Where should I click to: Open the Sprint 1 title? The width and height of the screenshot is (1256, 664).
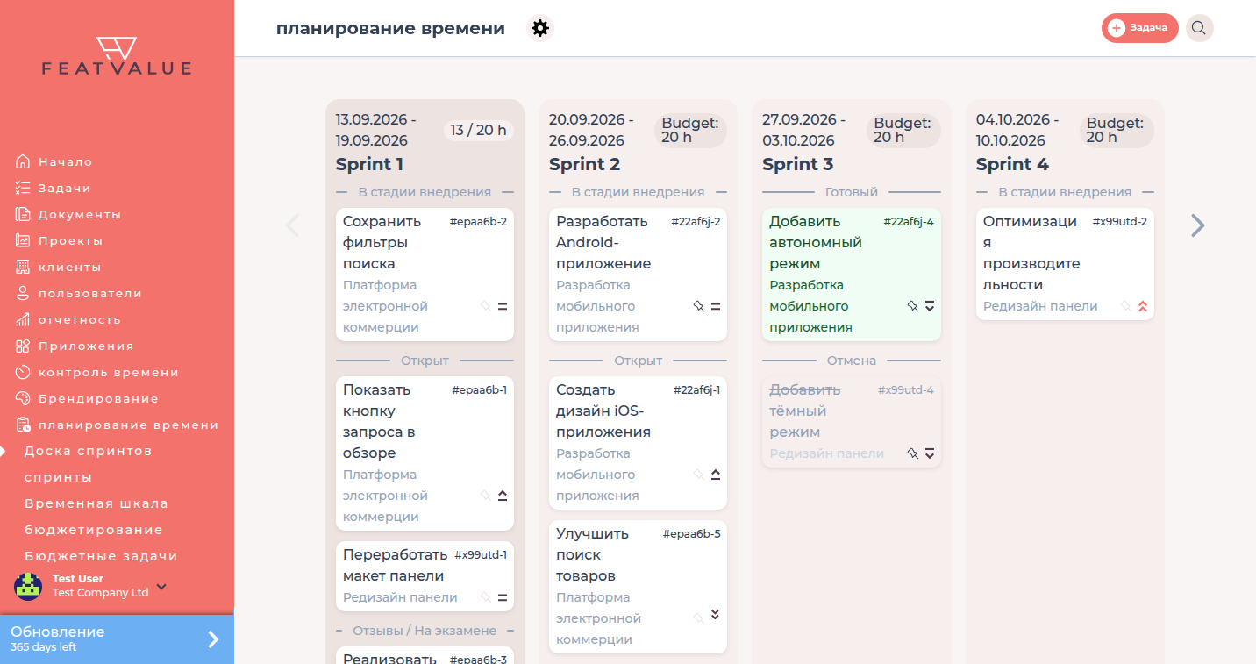(x=370, y=164)
